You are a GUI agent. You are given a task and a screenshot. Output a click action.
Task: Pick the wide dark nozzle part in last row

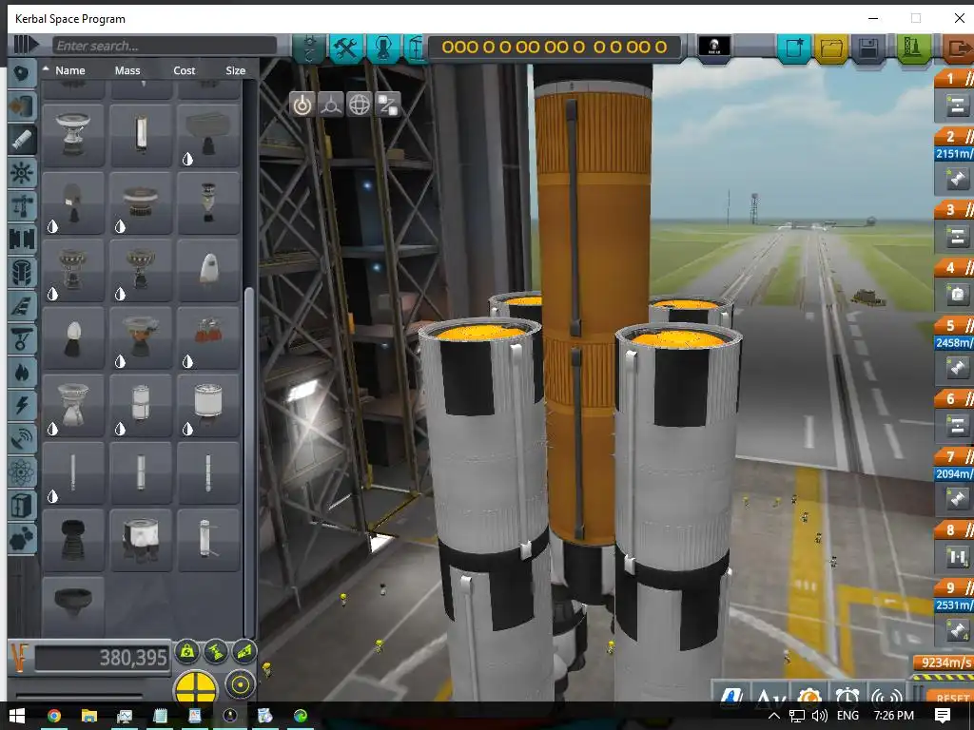coord(73,605)
